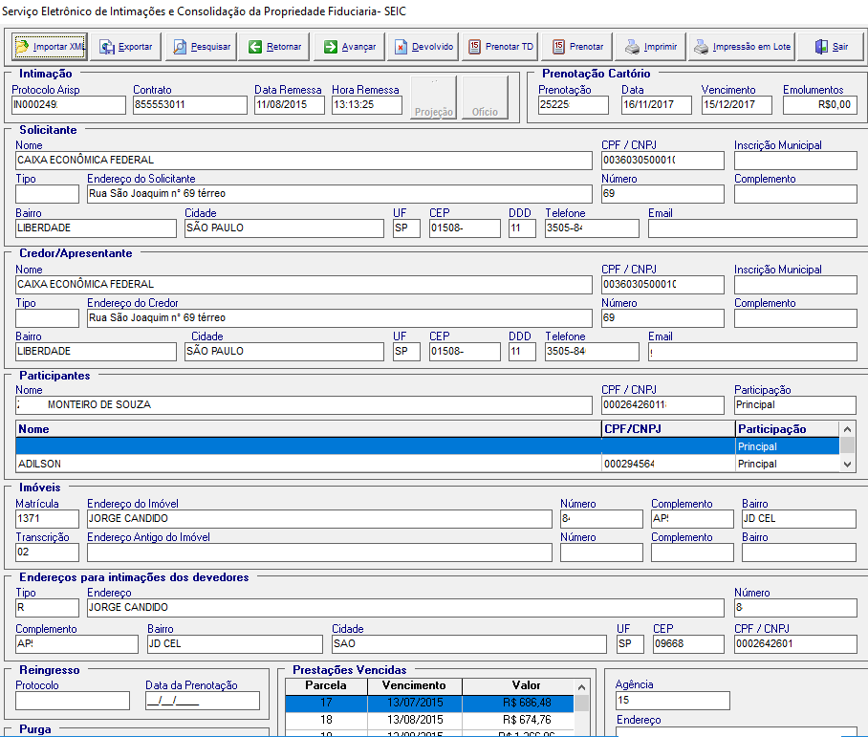Click the Participação column header

click(787, 429)
